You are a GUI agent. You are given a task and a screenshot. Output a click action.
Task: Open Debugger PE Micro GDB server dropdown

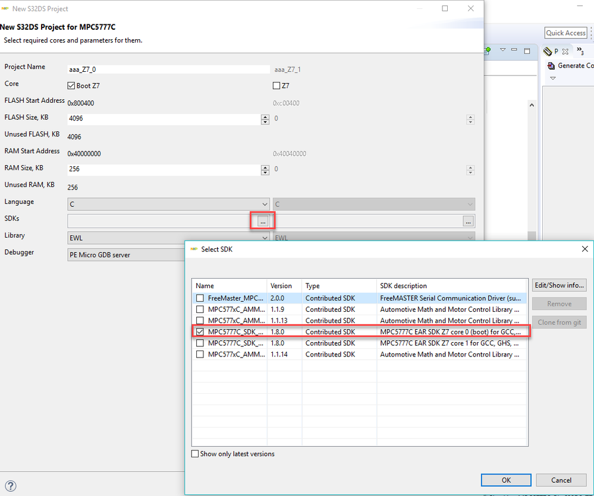(126, 255)
